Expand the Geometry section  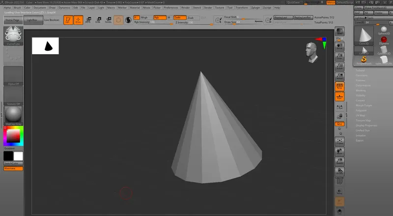point(362,75)
